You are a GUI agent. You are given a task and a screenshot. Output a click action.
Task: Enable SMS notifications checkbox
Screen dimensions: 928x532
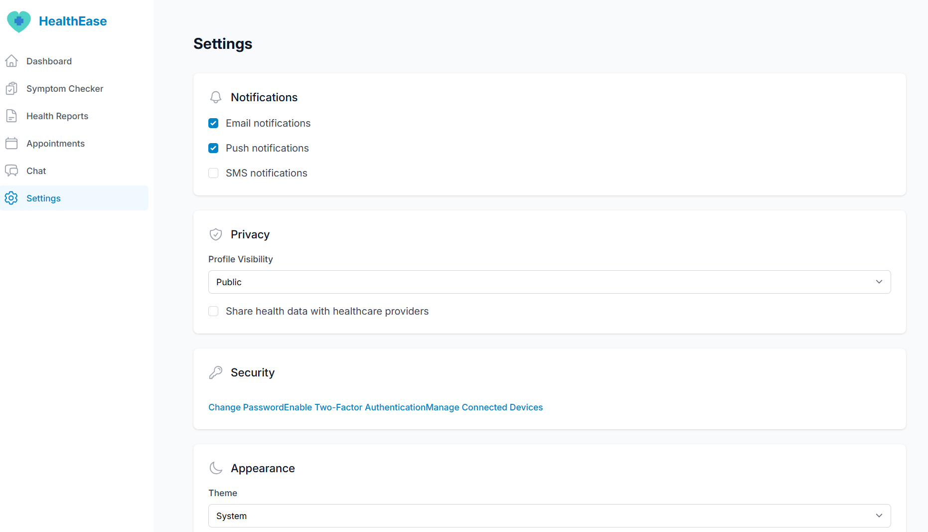tap(213, 173)
